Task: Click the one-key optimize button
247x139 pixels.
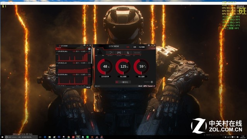Action: point(123,82)
